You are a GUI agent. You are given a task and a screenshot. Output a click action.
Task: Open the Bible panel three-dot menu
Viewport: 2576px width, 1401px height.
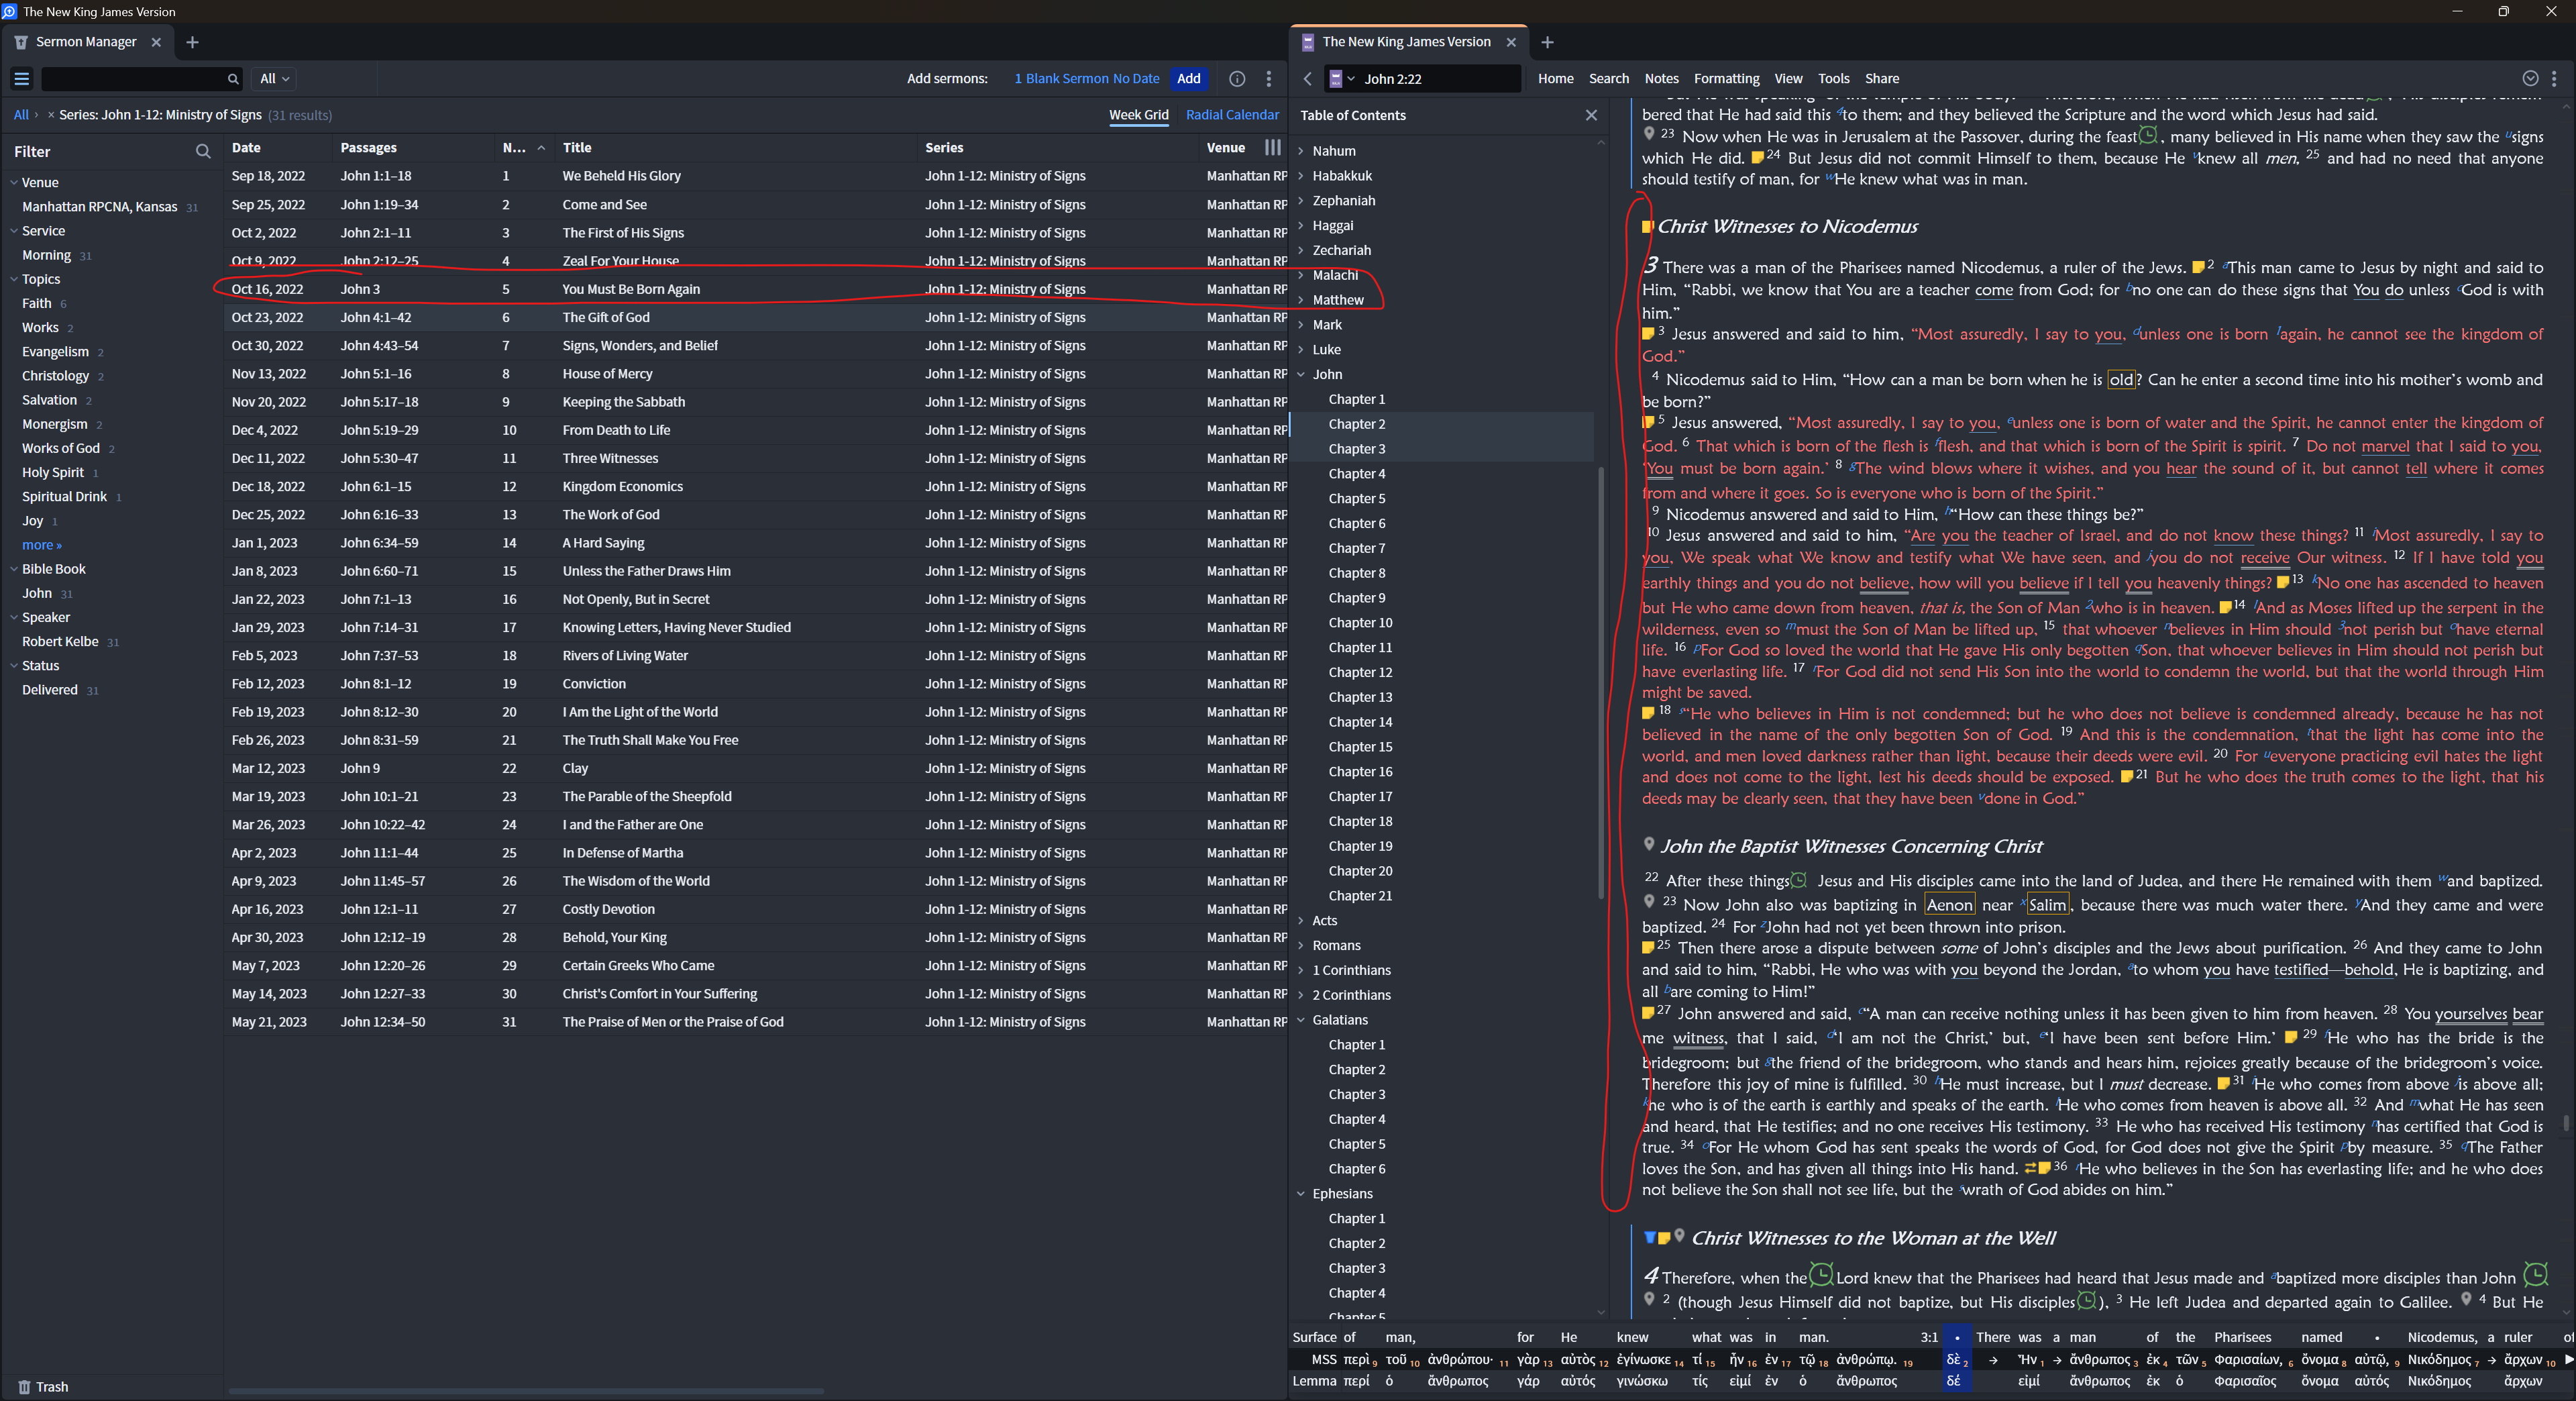tap(2554, 79)
